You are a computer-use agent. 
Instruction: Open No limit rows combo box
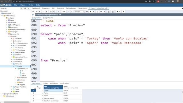coord(79,11)
